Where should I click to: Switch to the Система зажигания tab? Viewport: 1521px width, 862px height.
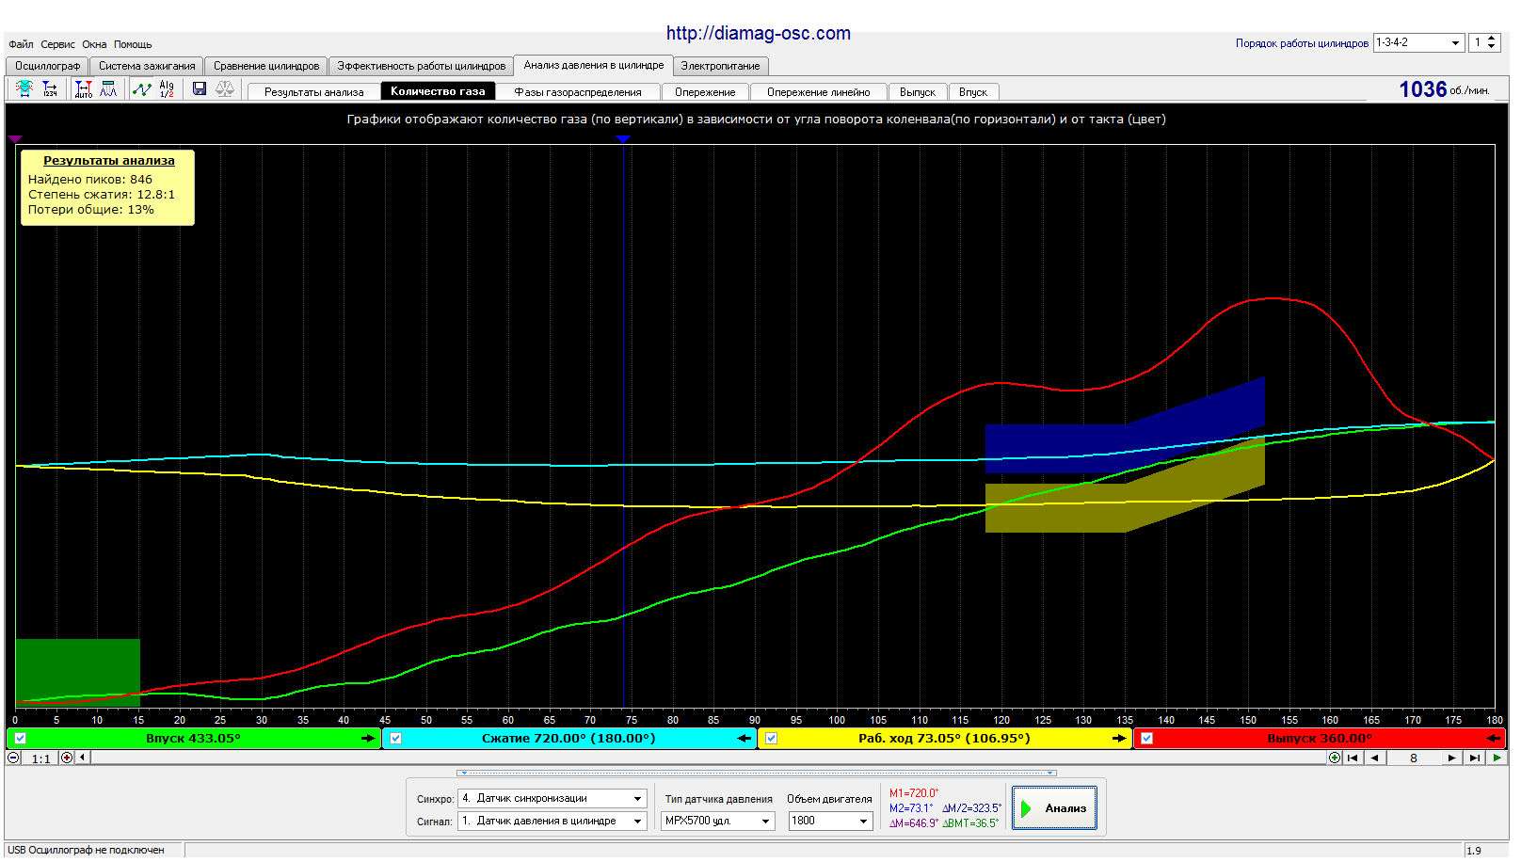147,66
